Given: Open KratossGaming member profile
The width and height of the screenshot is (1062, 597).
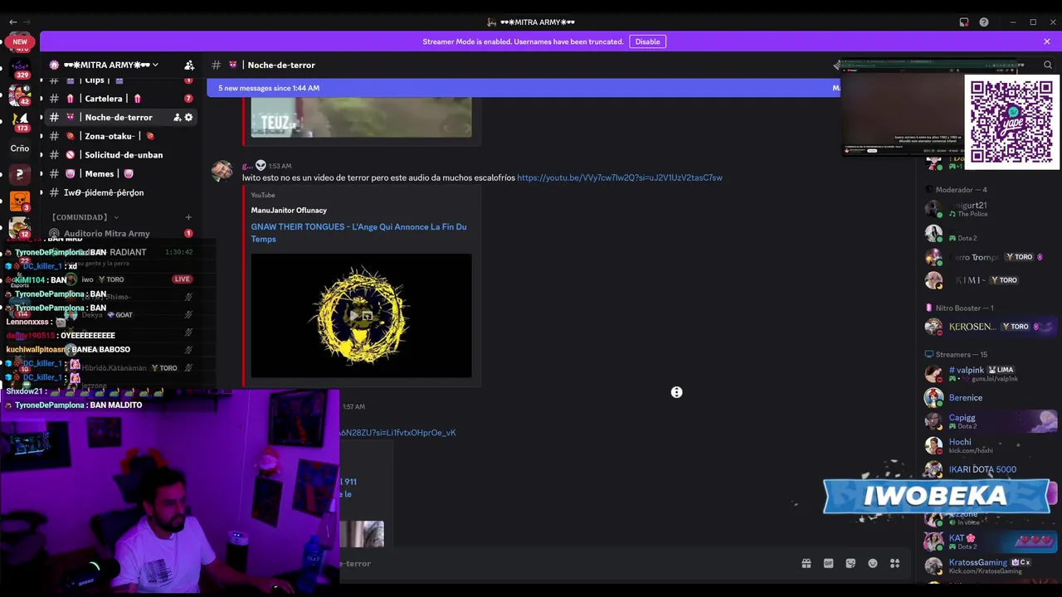Looking at the screenshot, I should pos(990,565).
